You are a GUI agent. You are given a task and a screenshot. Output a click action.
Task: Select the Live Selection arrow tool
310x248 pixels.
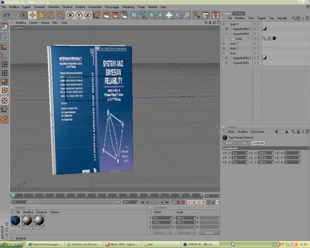click(24, 15)
